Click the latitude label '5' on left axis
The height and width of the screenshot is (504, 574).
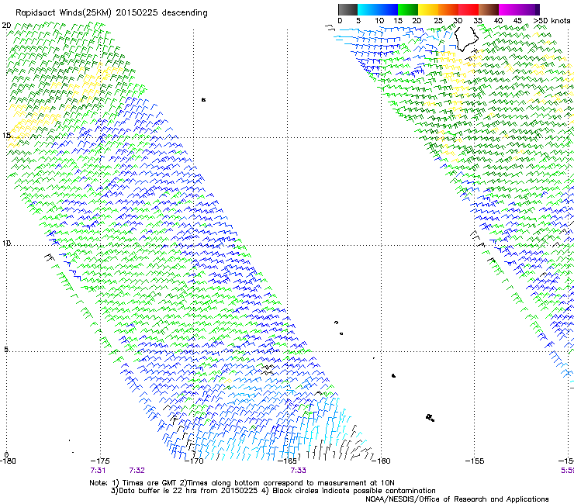coord(6,349)
